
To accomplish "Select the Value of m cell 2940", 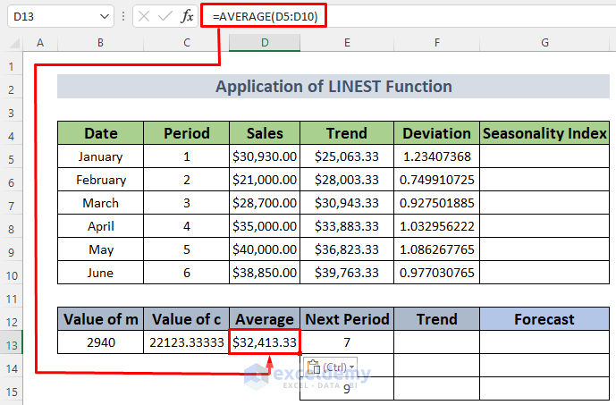I will [101, 342].
